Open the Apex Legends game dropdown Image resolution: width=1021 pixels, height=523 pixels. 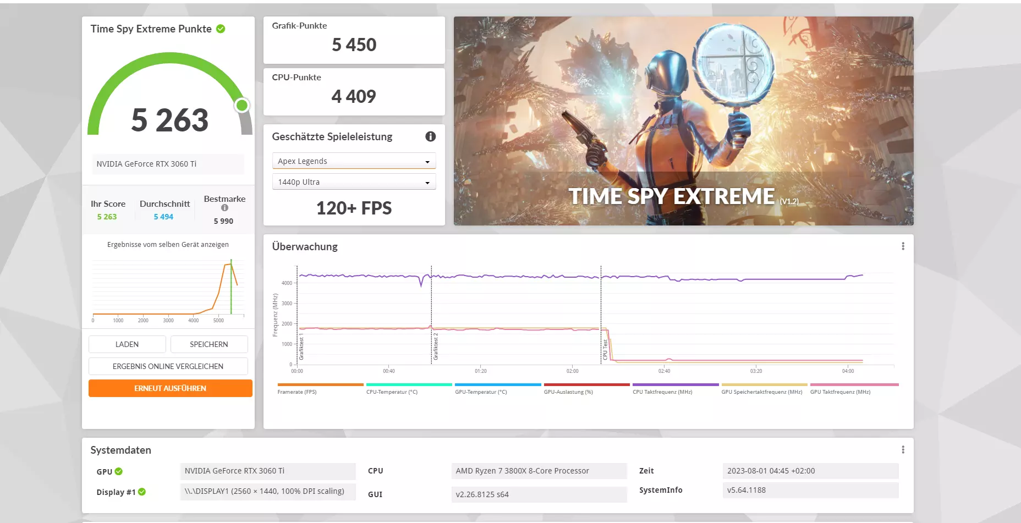(354, 161)
